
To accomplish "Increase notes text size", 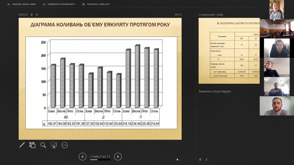I will [200, 159].
